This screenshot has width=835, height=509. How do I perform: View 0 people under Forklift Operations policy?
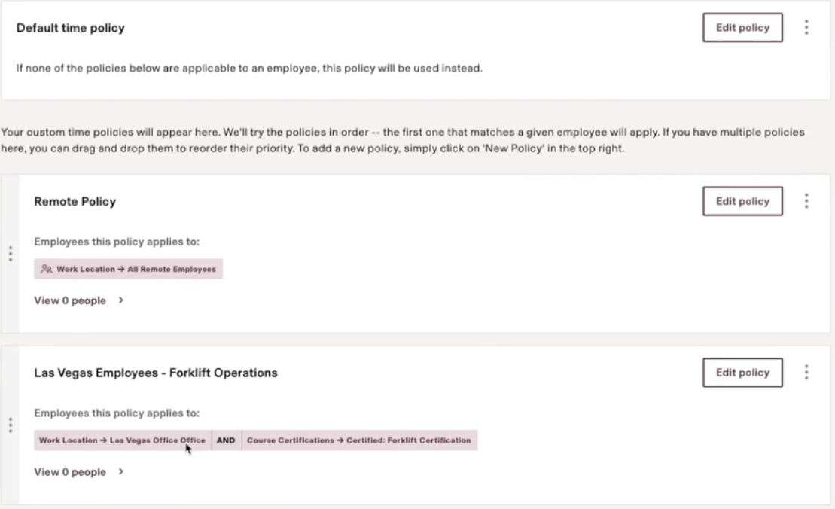[70, 472]
